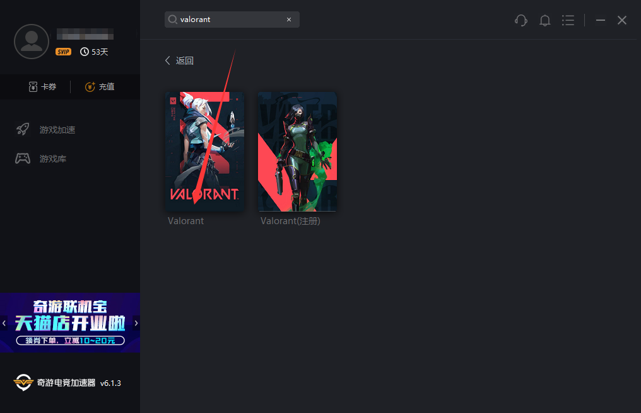This screenshot has width=641, height=413.
Task: Open the 奇游联机宝 promotional banner
Action: [70, 322]
